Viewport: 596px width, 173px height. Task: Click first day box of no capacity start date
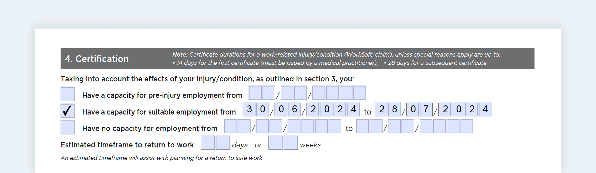[231, 126]
